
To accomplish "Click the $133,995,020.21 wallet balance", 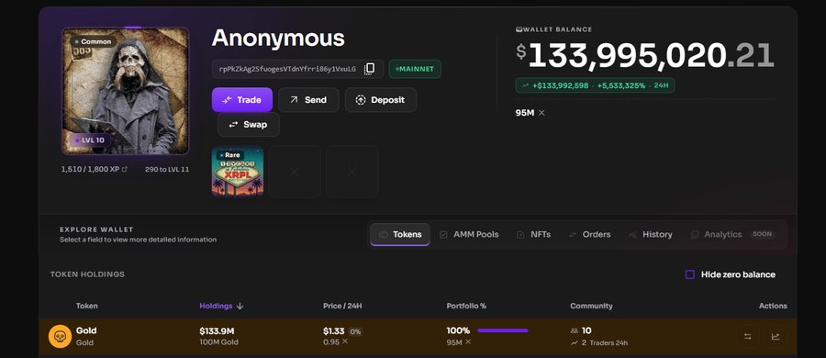I will pyautogui.click(x=645, y=55).
